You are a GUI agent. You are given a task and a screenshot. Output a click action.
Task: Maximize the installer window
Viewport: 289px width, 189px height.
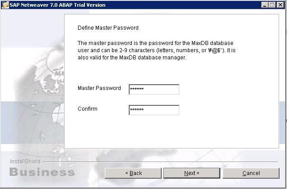[272, 5]
